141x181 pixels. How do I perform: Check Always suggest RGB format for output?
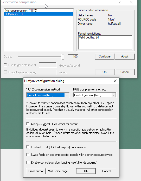[28, 124]
